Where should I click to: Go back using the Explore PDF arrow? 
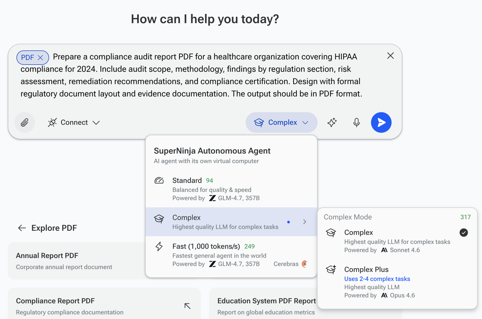click(22, 228)
